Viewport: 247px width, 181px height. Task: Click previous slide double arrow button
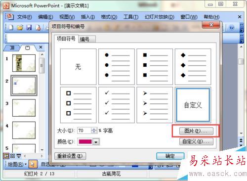pyautogui.click(x=241, y=140)
